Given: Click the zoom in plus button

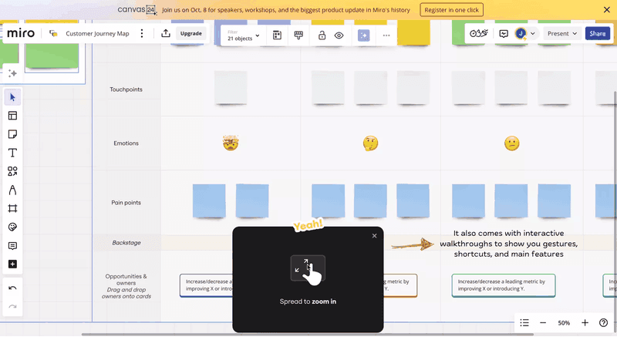Looking at the screenshot, I should click(585, 322).
